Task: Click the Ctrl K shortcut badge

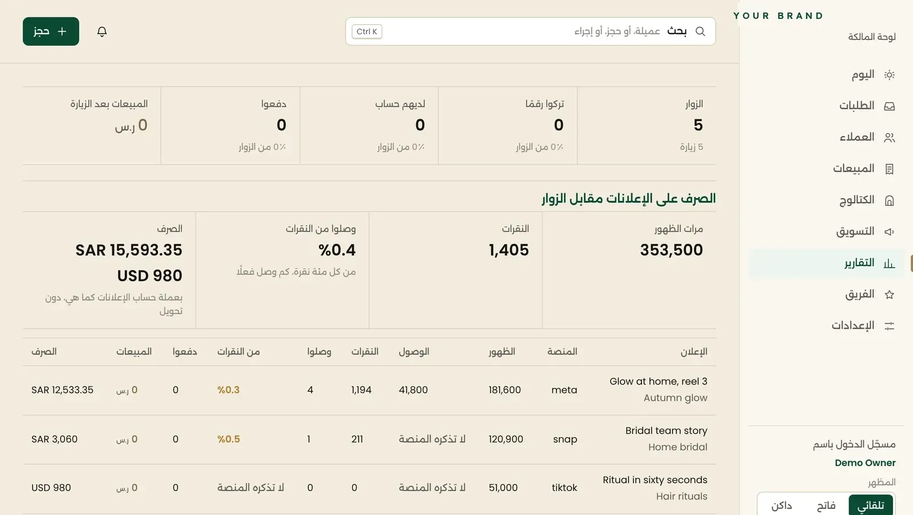Action: (x=367, y=31)
